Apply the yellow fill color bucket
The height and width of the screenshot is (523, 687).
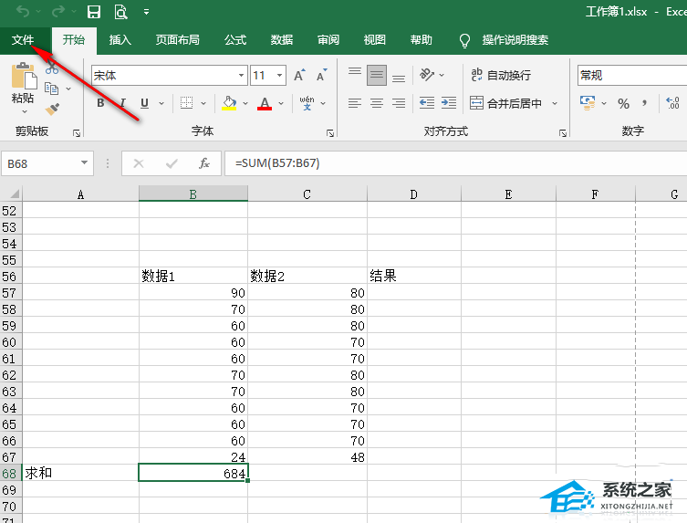click(x=229, y=103)
